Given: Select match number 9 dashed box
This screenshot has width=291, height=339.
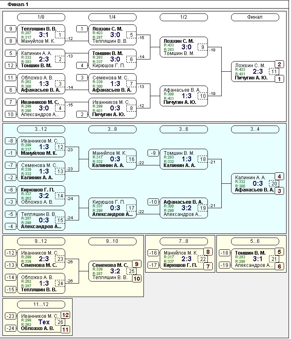Looking at the screenshot, I should pos(203,47).
